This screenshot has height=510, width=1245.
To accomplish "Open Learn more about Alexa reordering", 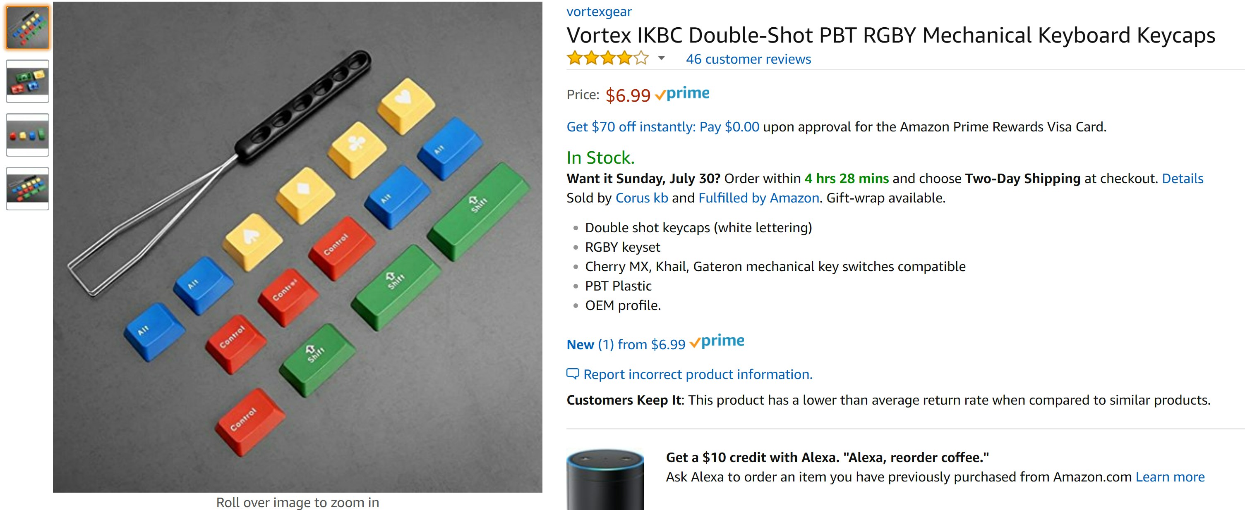I will coord(1170,477).
